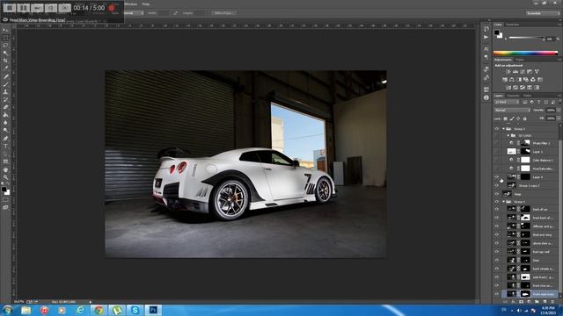Open the Info panel icon

point(486,97)
